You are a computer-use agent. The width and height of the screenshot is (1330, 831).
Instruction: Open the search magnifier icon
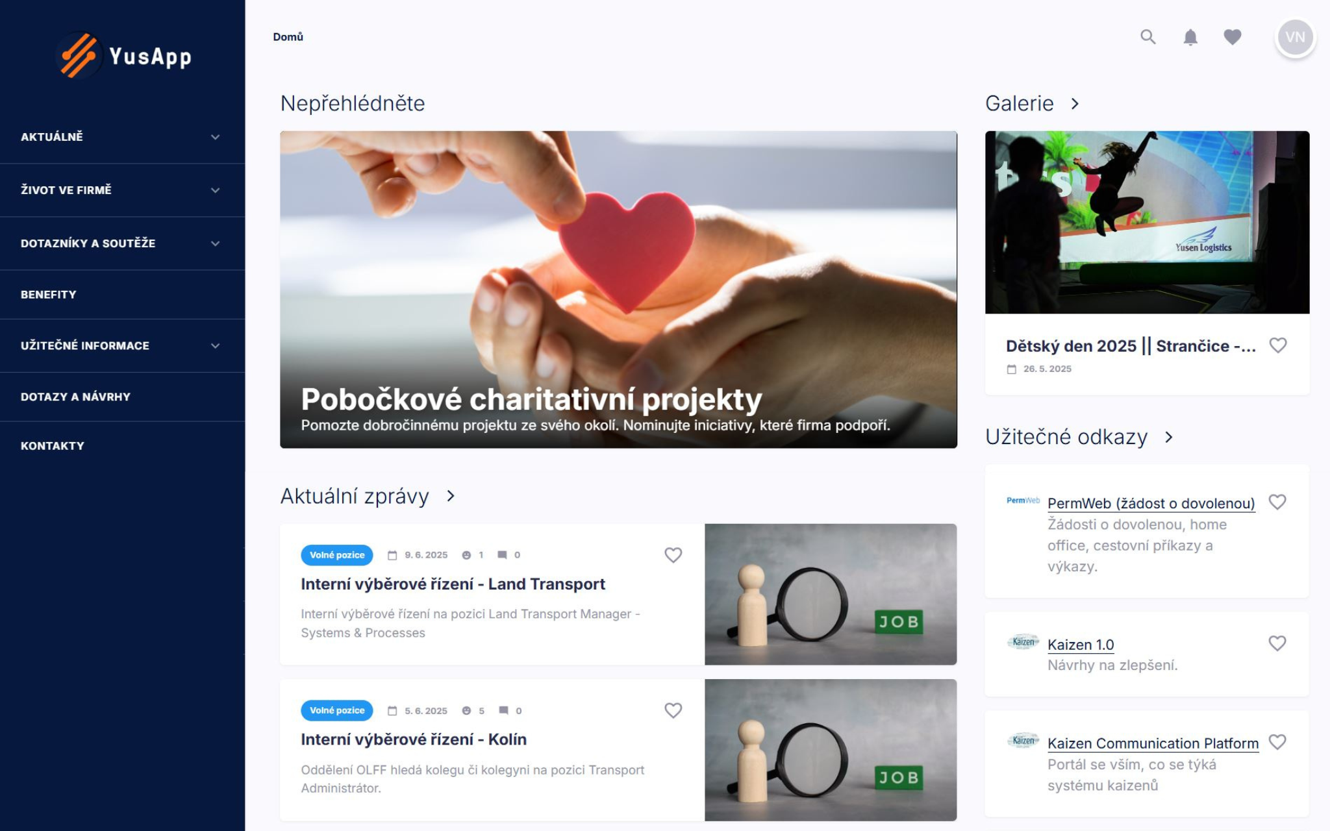[1148, 37]
